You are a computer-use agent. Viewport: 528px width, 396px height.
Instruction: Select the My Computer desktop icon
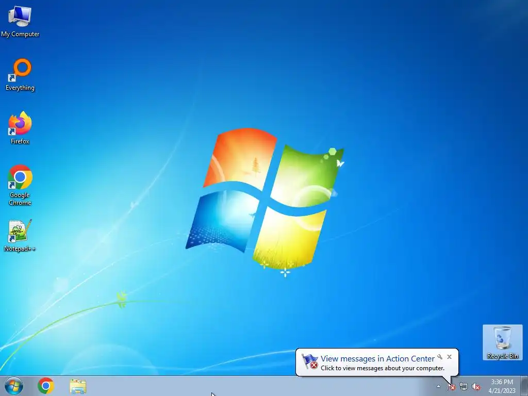click(x=20, y=22)
